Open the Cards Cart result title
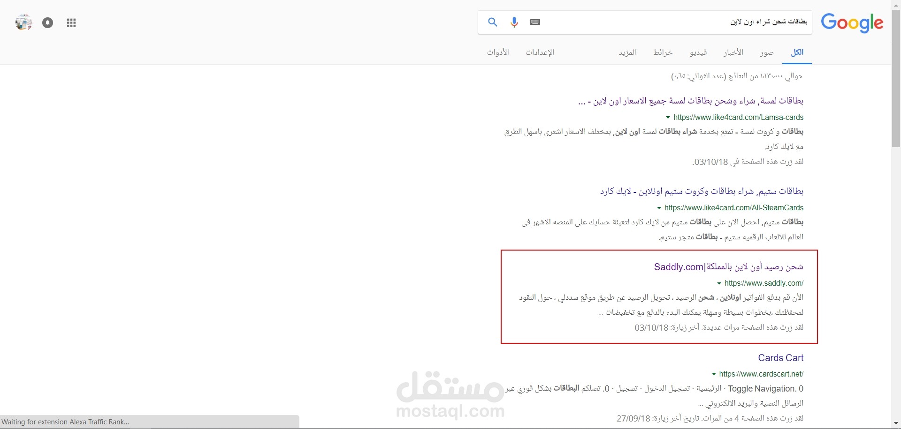Image resolution: width=901 pixels, height=429 pixels. [781, 358]
